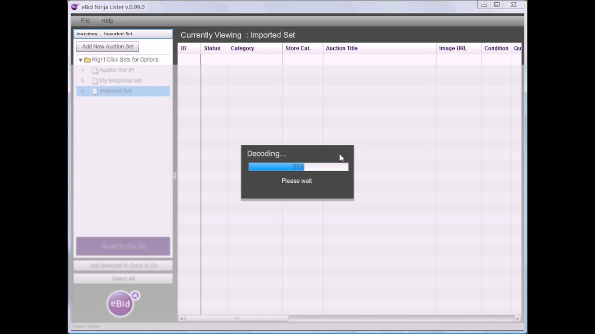The height and width of the screenshot is (334, 595).
Task: Click the Select All button
Action: (123, 279)
